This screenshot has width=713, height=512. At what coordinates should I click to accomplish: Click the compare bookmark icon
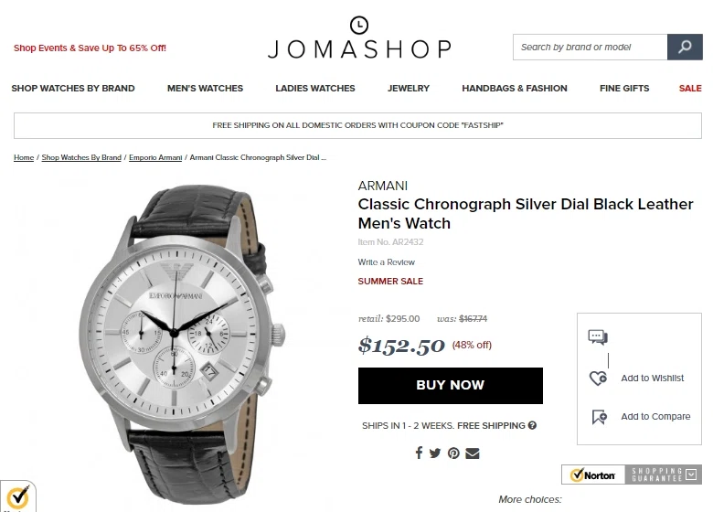click(600, 417)
